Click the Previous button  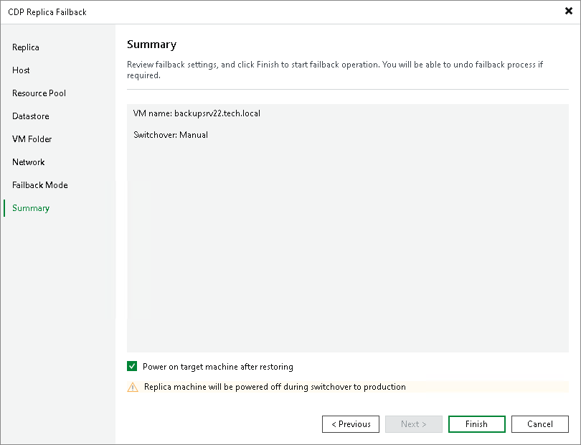click(350, 423)
